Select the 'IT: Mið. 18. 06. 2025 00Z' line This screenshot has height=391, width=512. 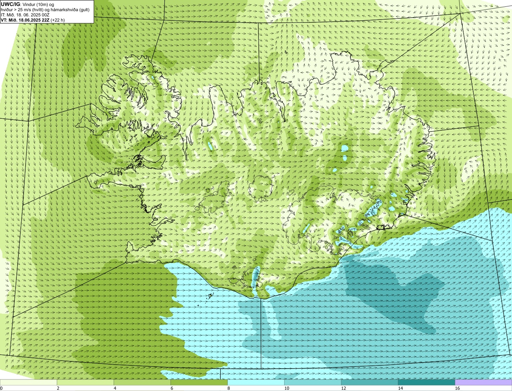25,14
